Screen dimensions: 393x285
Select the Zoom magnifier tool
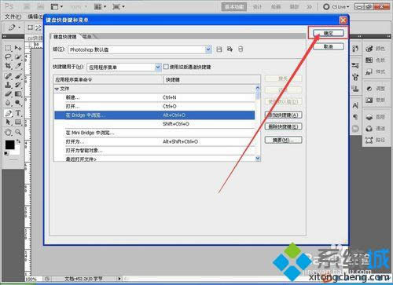[x=18, y=132]
